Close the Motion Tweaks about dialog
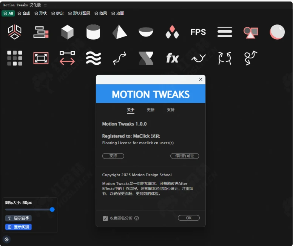 pyautogui.click(x=201, y=79)
